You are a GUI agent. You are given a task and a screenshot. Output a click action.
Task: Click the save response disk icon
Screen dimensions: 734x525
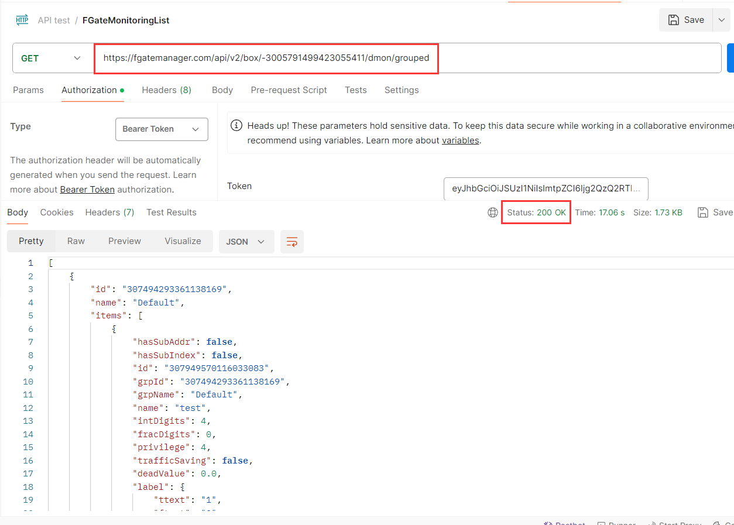click(x=703, y=212)
